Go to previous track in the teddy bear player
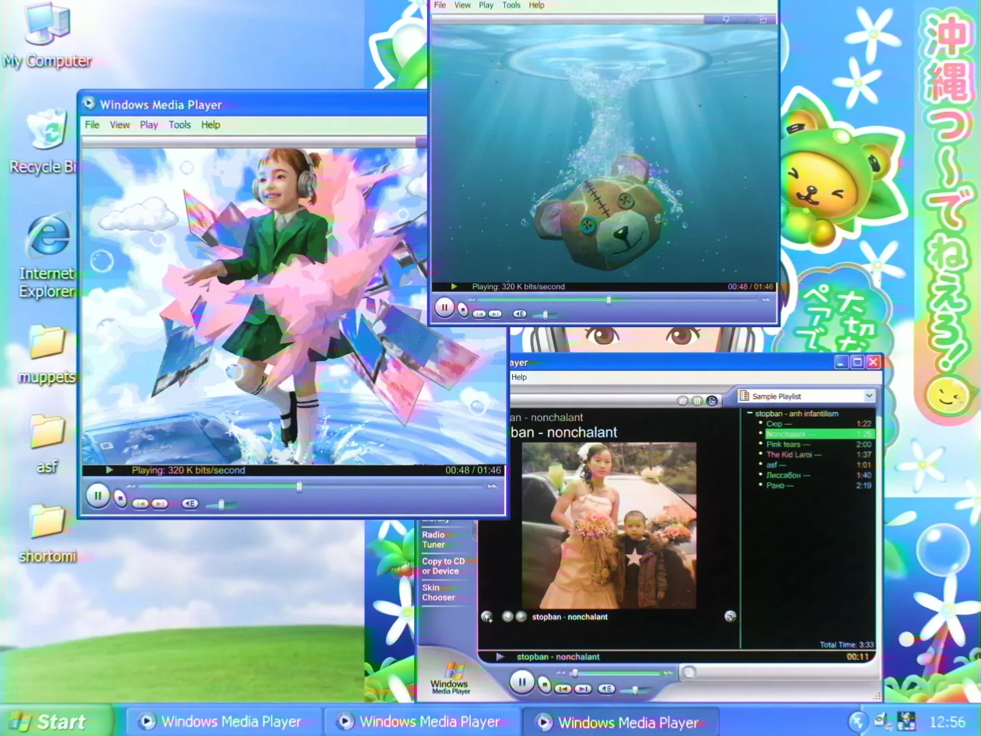 (x=480, y=314)
